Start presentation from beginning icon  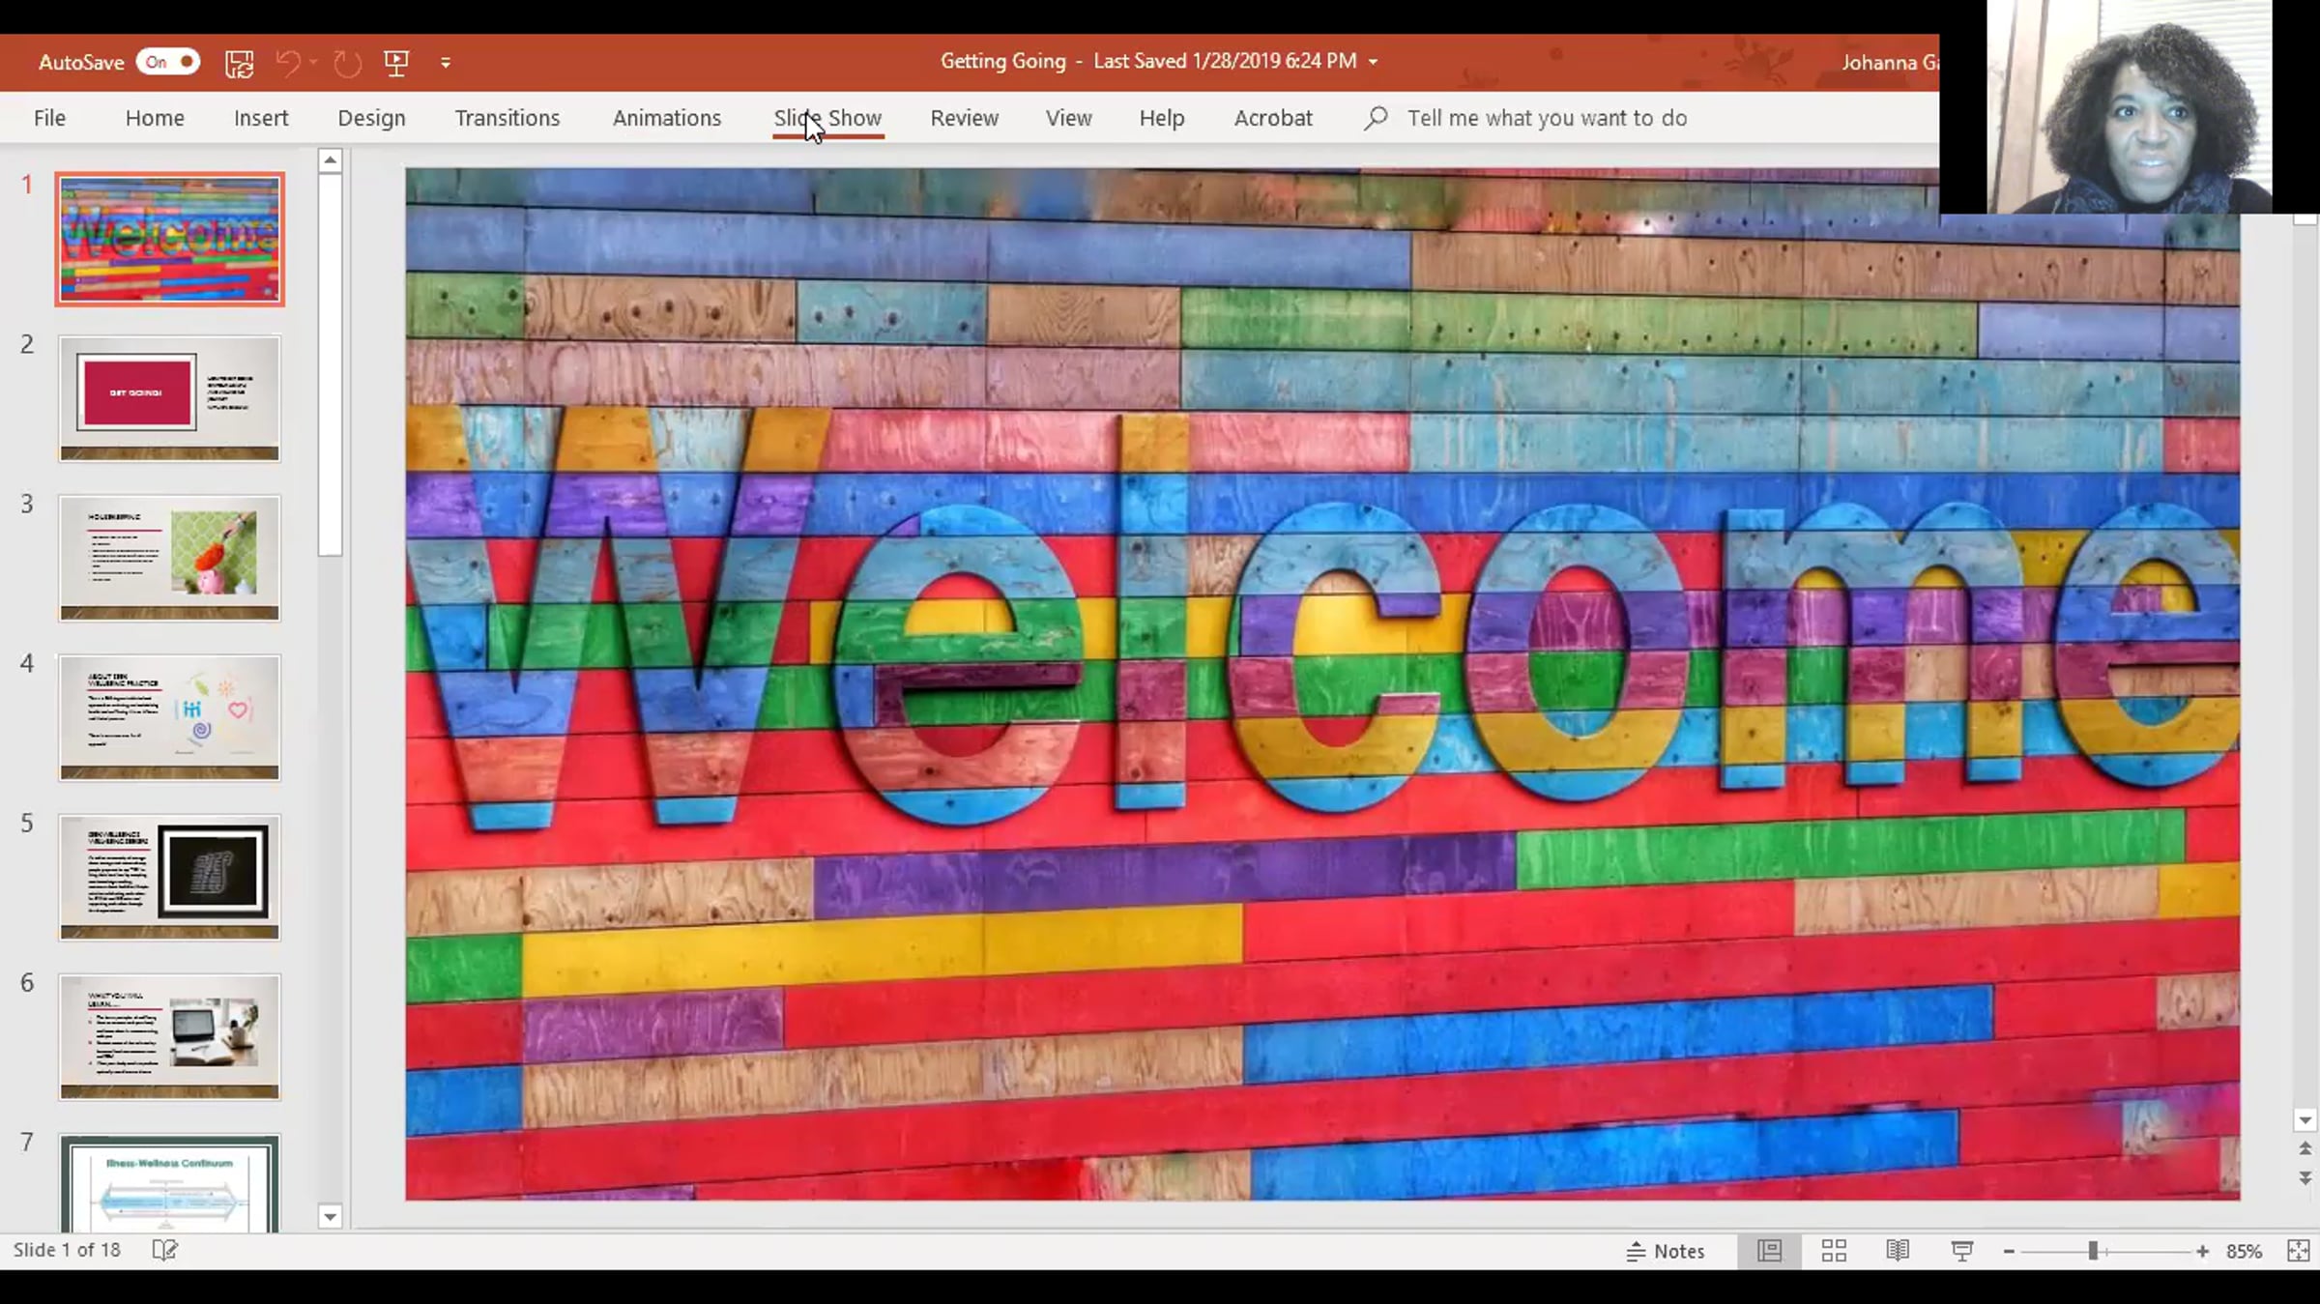396,63
